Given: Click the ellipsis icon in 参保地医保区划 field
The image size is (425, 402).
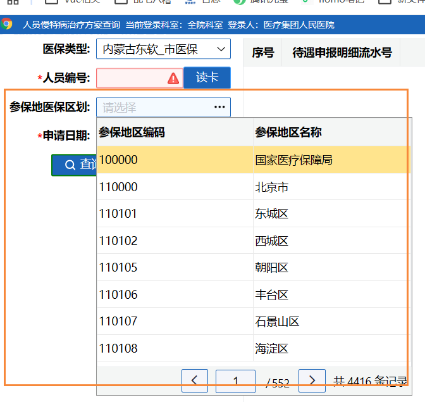Looking at the screenshot, I should pyautogui.click(x=219, y=107).
